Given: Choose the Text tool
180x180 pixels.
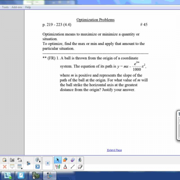Looking at the screenshot, I should 65,167.
